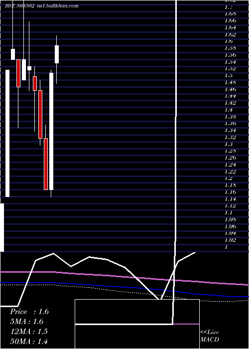Click the 1.06 price axis label
The height and width of the screenshot is (349, 249).
230,226
